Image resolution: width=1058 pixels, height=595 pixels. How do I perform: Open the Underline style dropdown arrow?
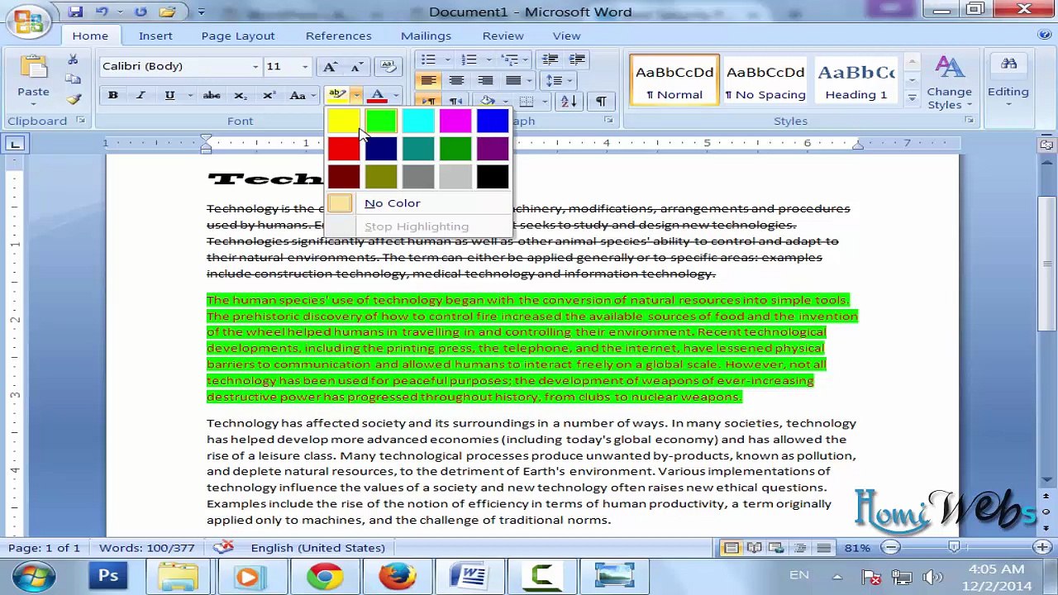(189, 96)
